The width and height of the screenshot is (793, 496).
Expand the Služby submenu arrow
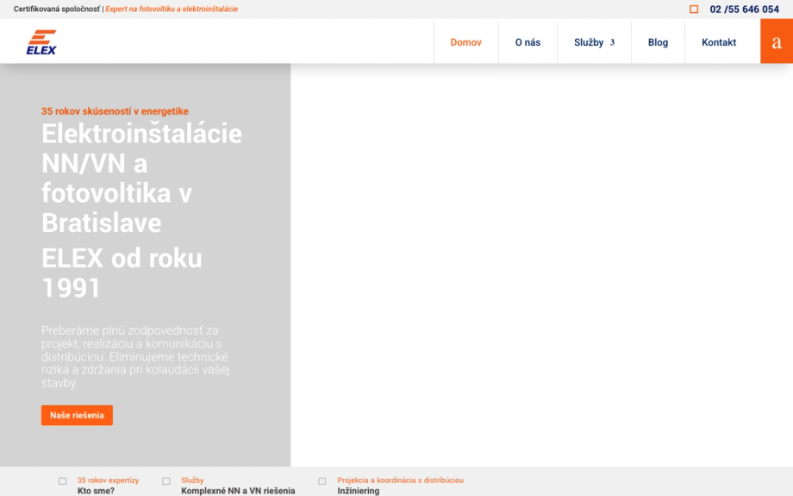pos(612,42)
